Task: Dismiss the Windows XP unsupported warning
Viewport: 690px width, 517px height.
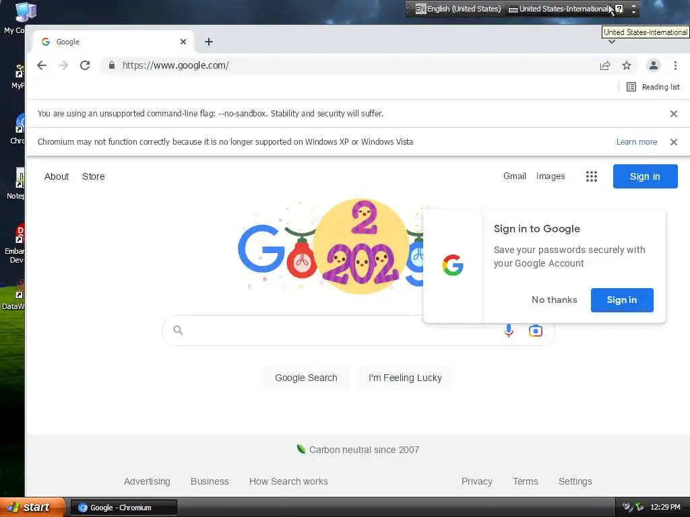Action: tap(674, 142)
